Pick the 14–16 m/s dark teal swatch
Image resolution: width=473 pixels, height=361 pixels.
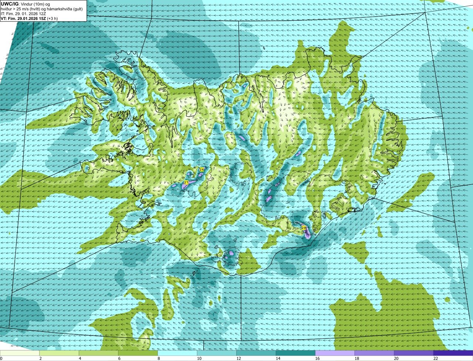click(296, 353)
